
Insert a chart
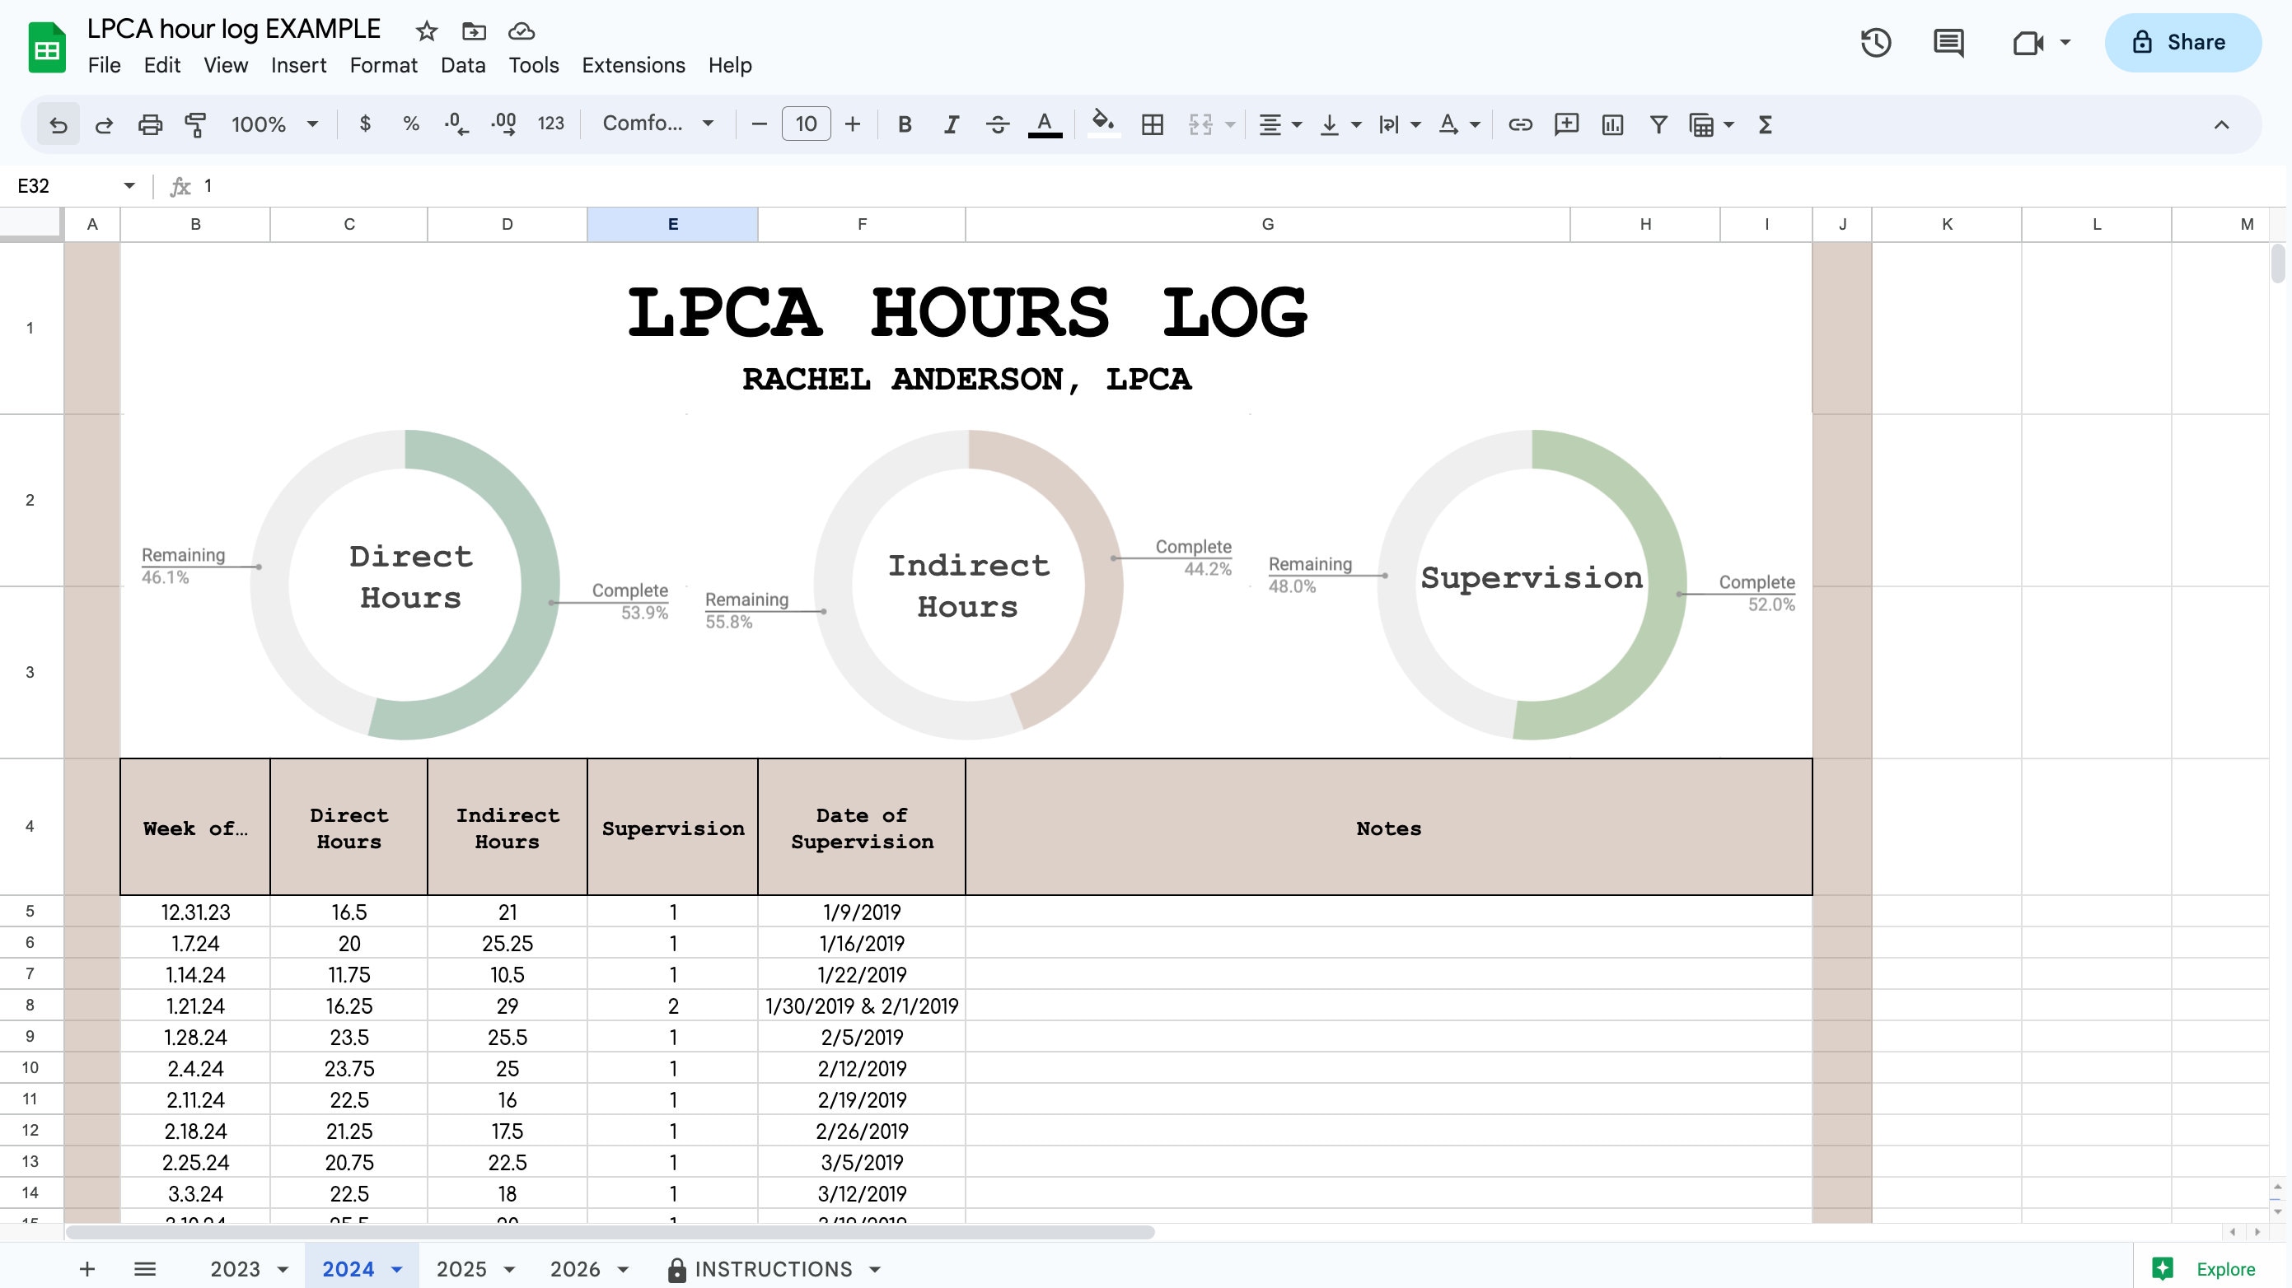click(x=1612, y=124)
